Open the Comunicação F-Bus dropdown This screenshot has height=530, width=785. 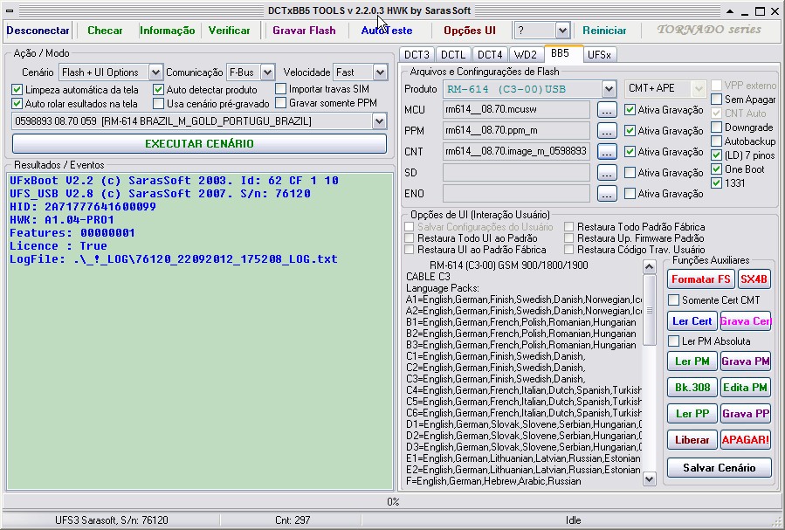point(268,72)
